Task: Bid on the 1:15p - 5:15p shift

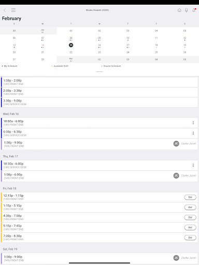Action: tap(190, 207)
